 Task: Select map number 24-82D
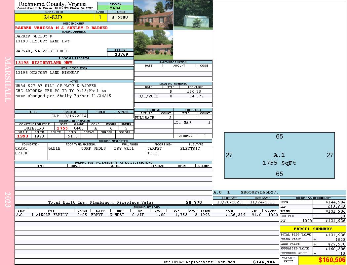(53, 17)
